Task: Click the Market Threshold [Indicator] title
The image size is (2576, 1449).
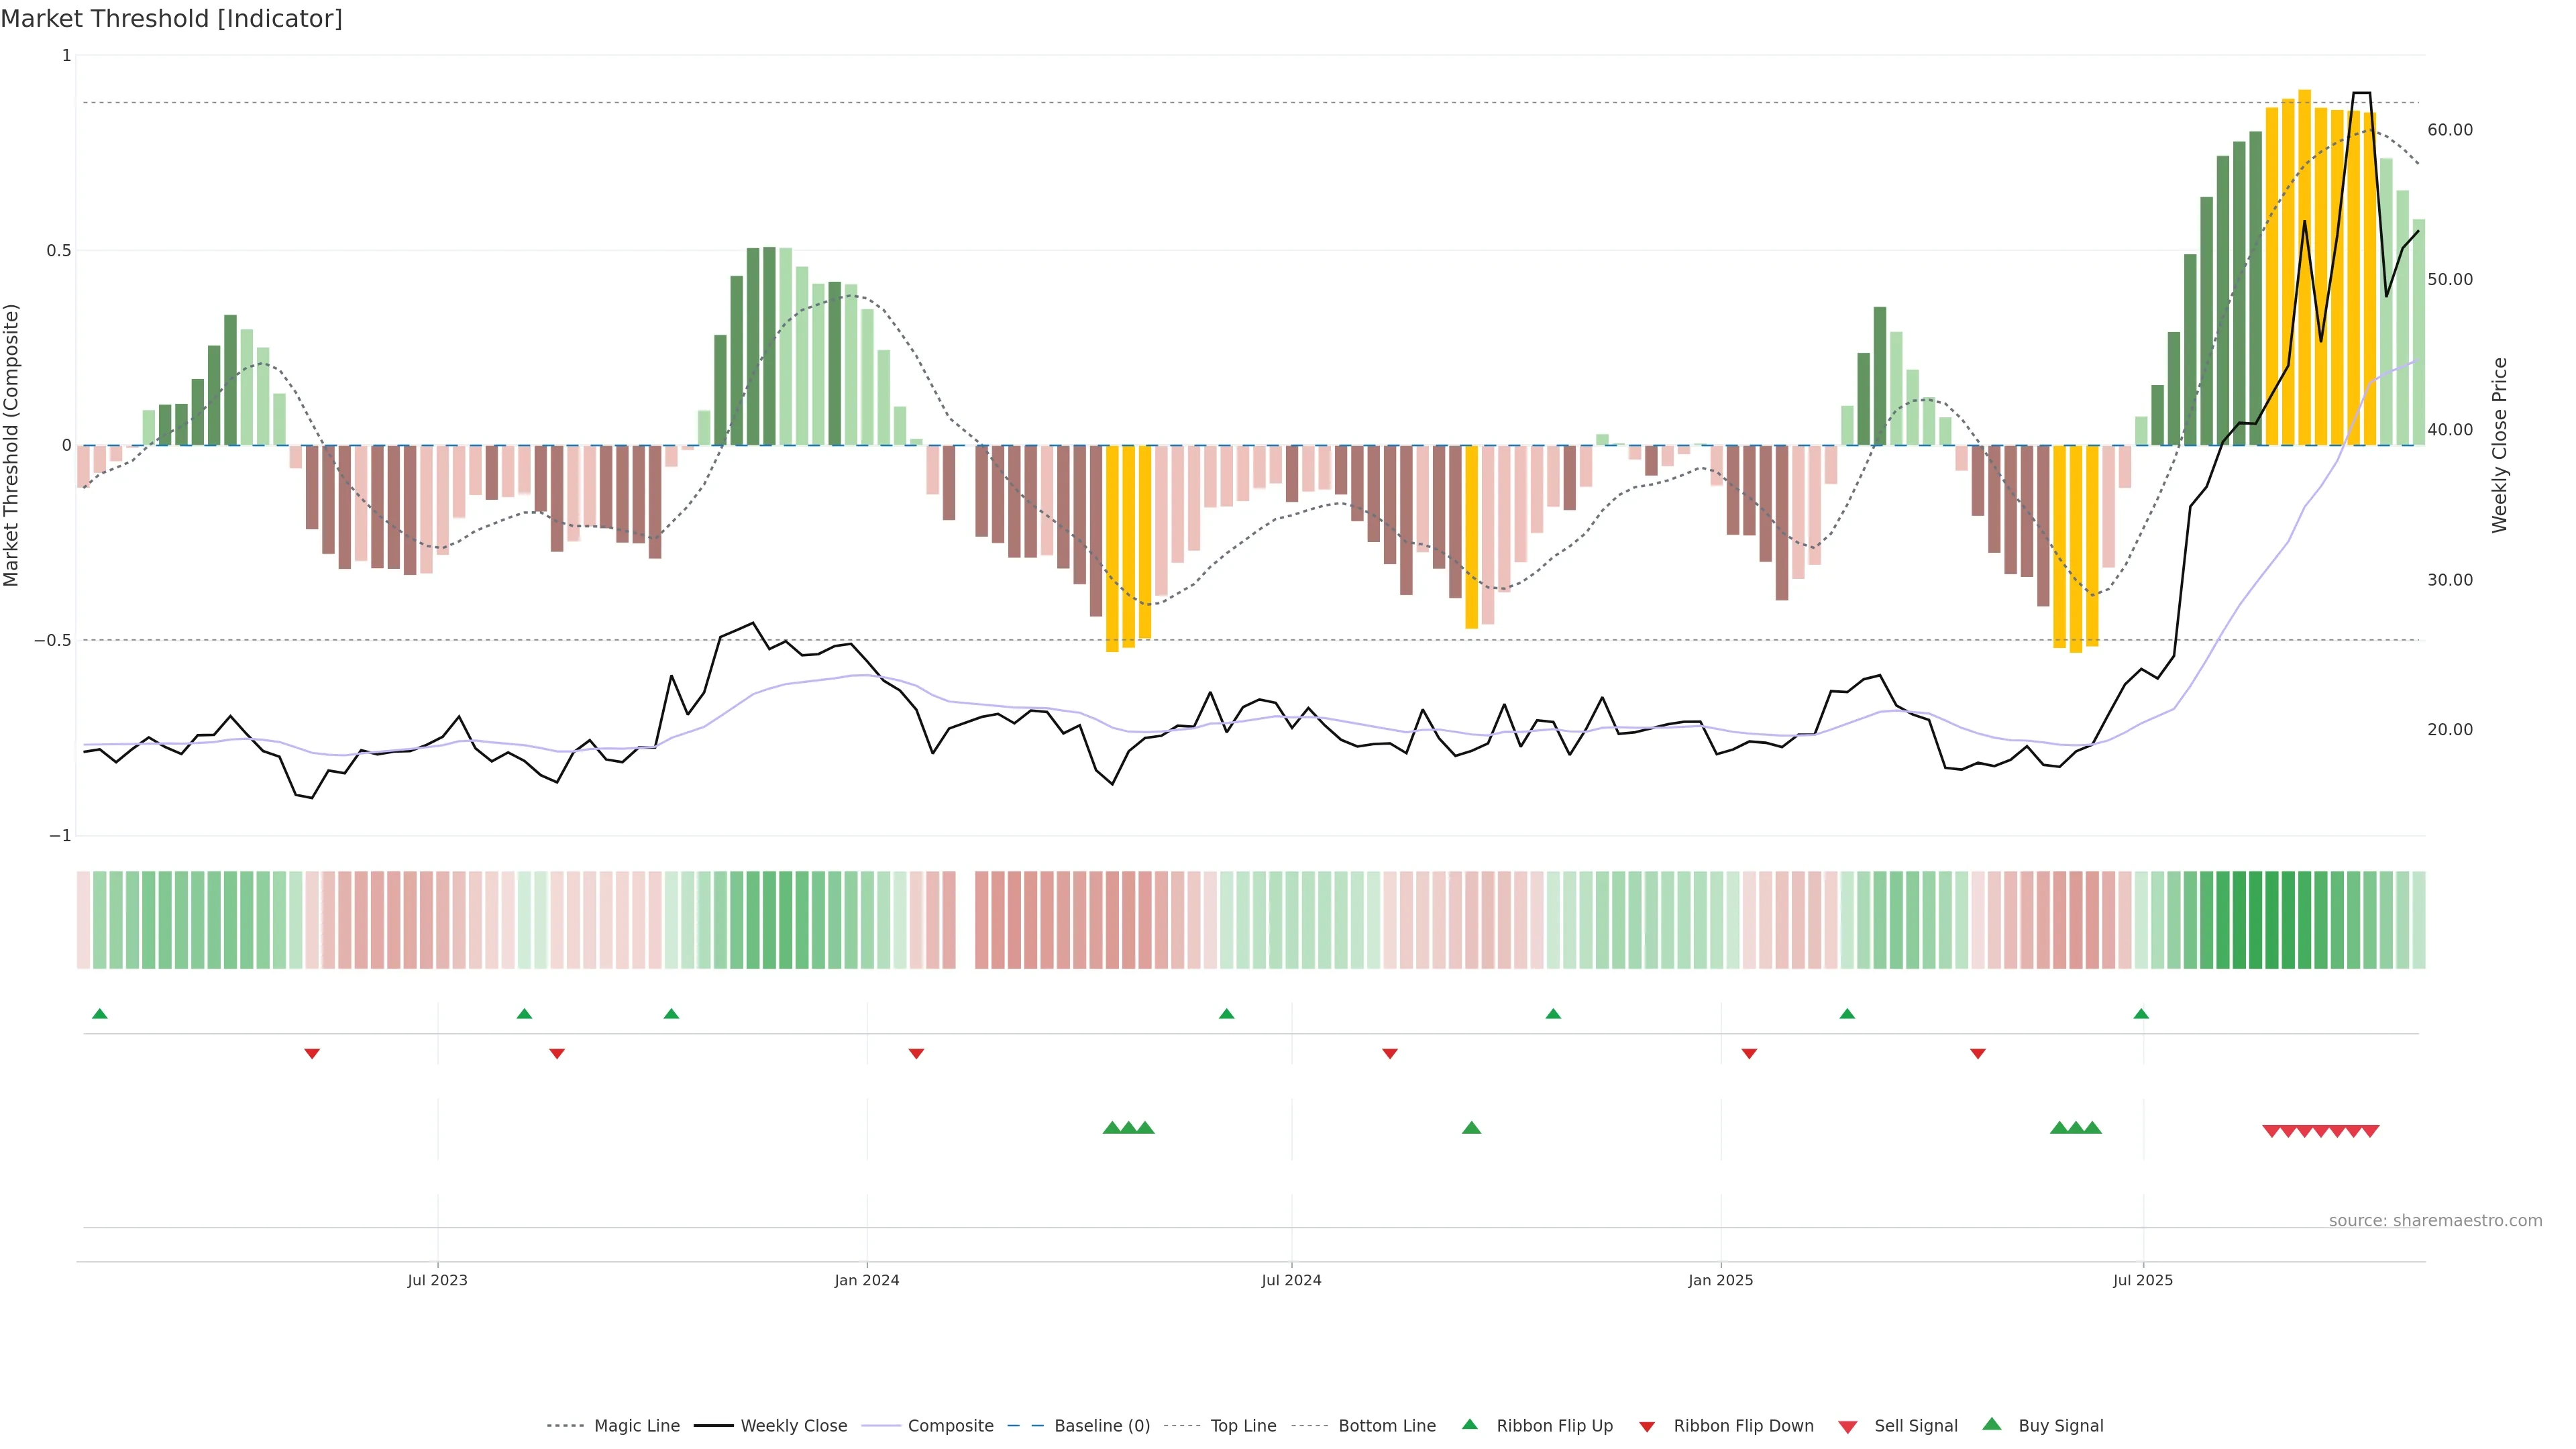Action: [x=171, y=18]
